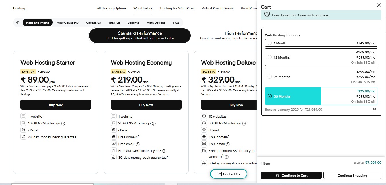Screen dimensions: 386x185
Task: Click the scroll-up arrow icon in sub-navigation
Action: pos(18,23)
